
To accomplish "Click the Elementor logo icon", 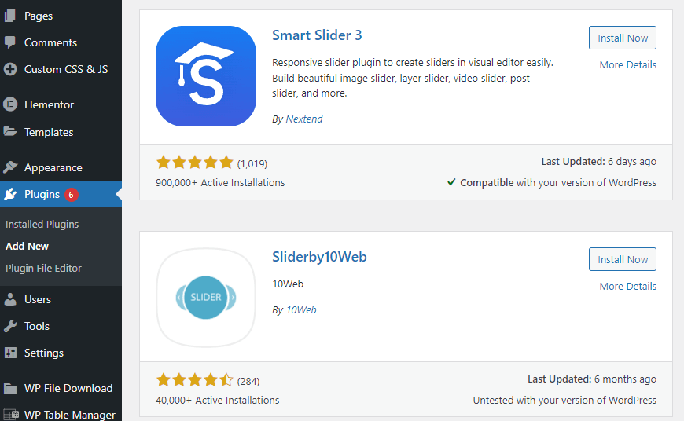I will point(10,104).
